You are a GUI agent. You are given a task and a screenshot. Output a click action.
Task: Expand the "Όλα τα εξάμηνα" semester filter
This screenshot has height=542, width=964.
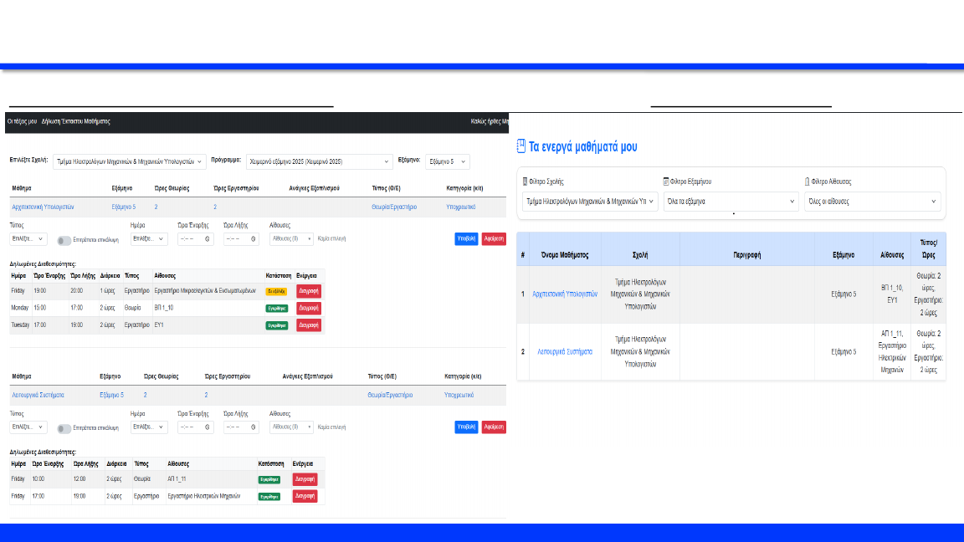point(731,202)
